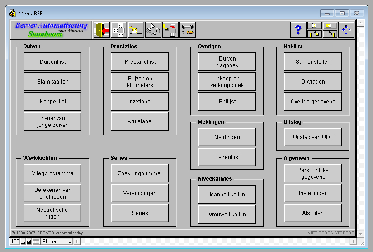
Task: Click the Vliegprogramma button
Action: [x=52, y=173]
